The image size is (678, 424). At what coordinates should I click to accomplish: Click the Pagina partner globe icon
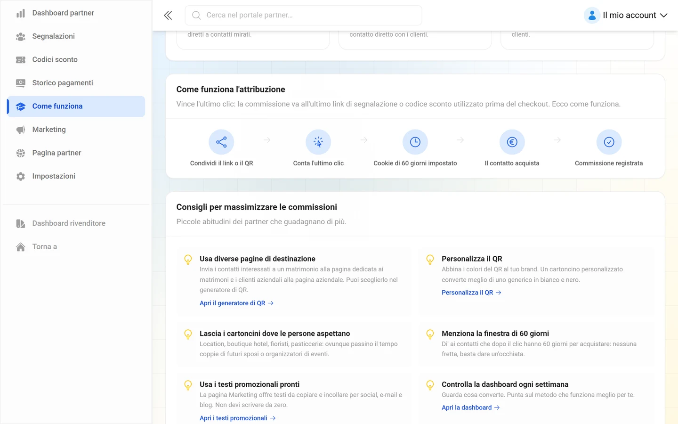(21, 153)
